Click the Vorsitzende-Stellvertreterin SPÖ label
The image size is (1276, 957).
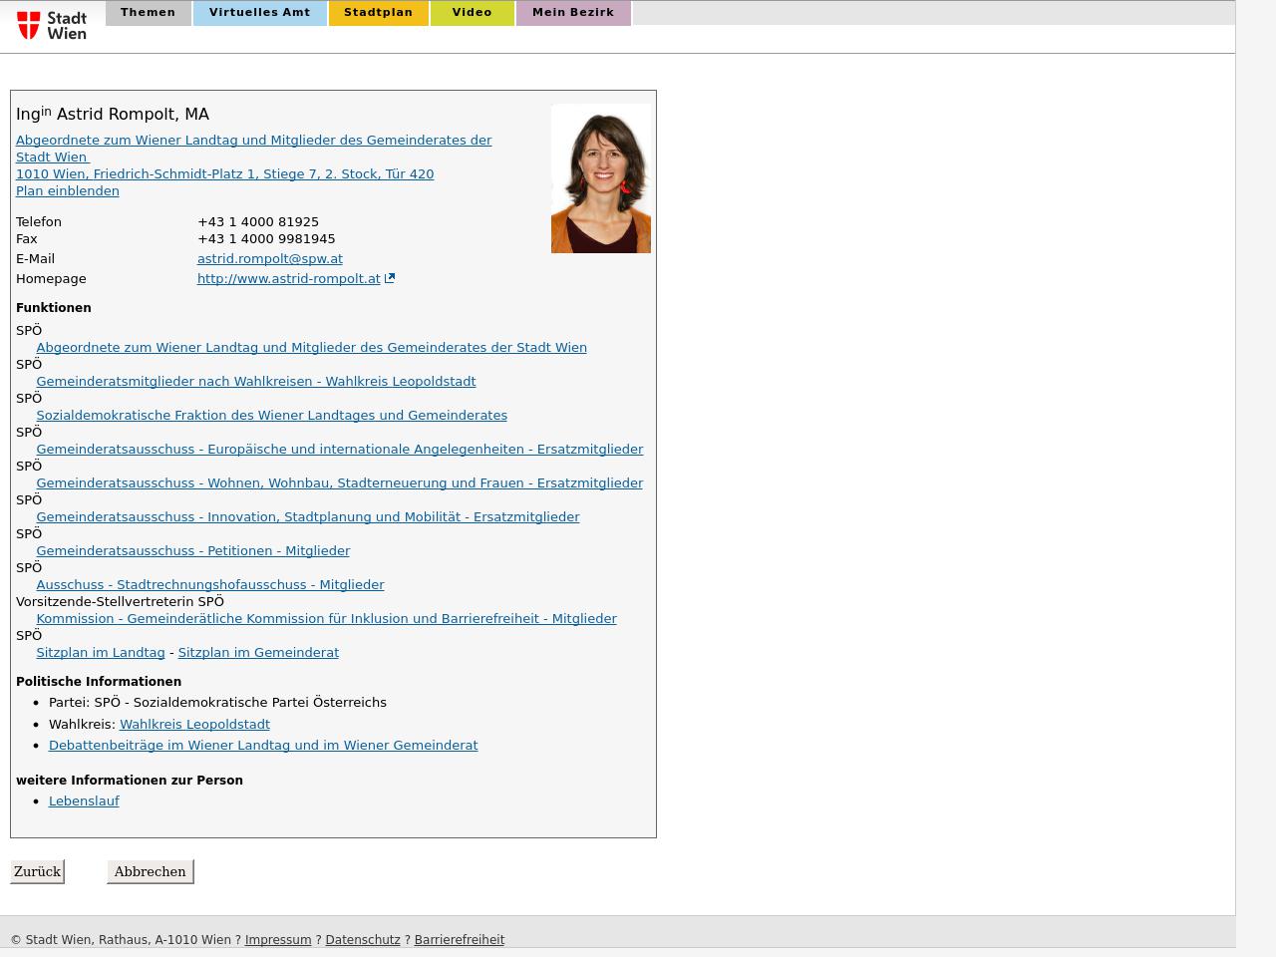pyautogui.click(x=120, y=602)
